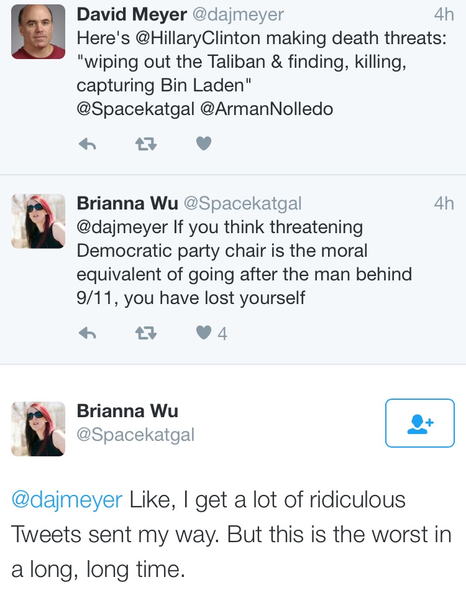Follow Brianna Wu with the add-user button
This screenshot has width=466, height=600.
click(x=420, y=423)
